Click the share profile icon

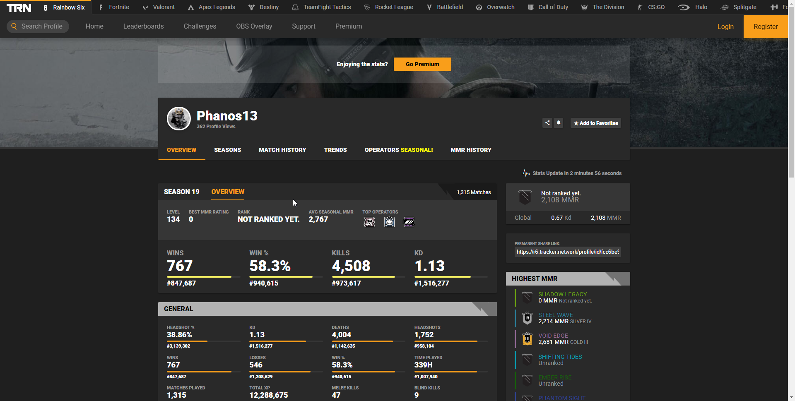[x=547, y=123]
